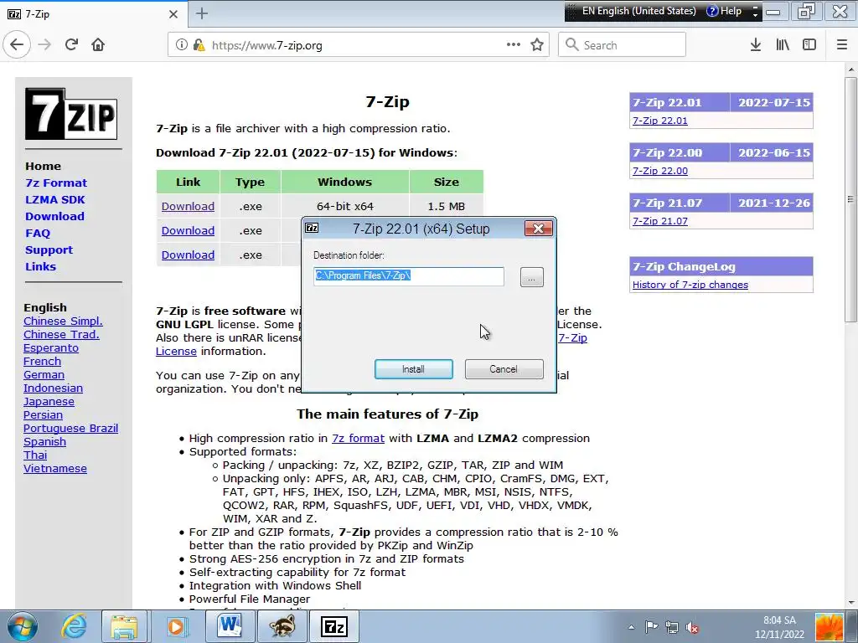The image size is (858, 643).
Task: Open the Links sidebar link
Action: [40, 267]
